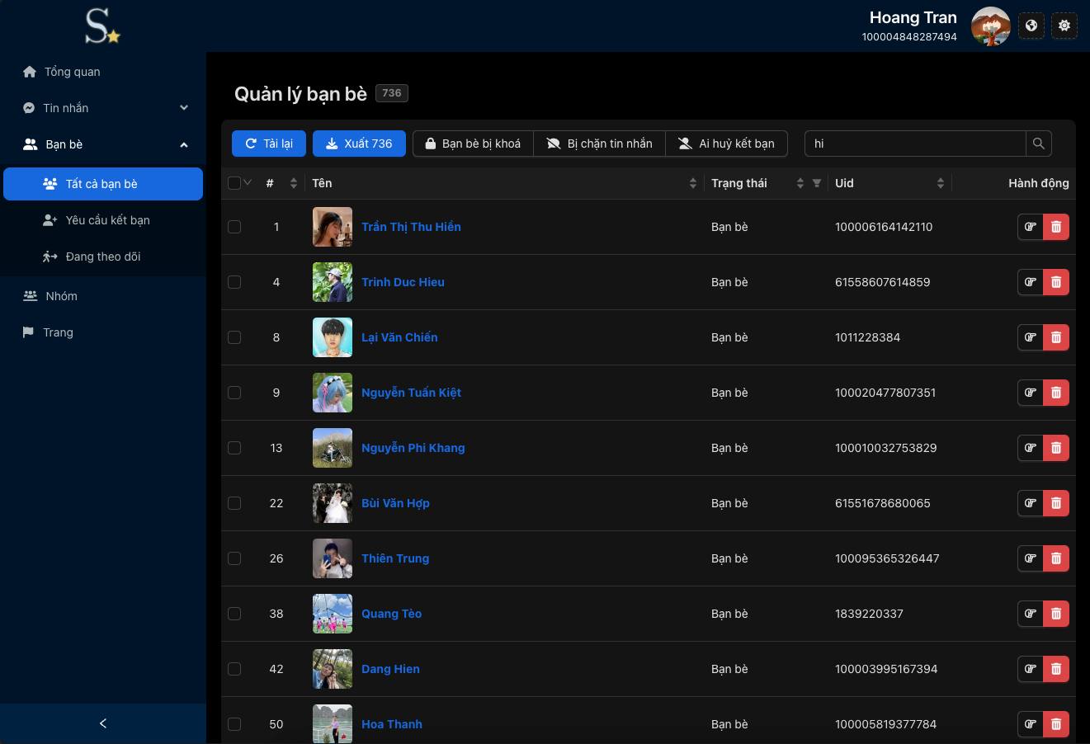The image size is (1090, 744).
Task: Click the Xuất 736 export button
Action: pos(359,144)
